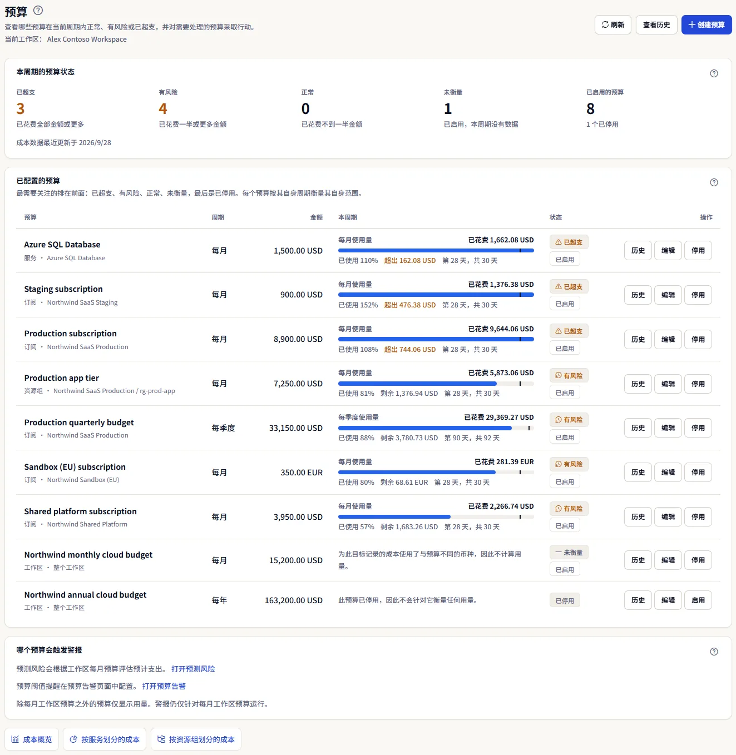The image size is (736, 755).
Task: Open 查看历史
Action: [x=656, y=24]
